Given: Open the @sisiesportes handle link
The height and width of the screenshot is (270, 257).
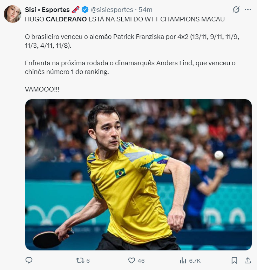Looking at the screenshot, I should pyautogui.click(x=112, y=10).
